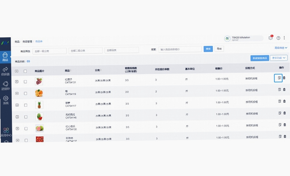Open details icon for 红心芭乐 C4754130
290x176 pixels.
coord(280,125)
